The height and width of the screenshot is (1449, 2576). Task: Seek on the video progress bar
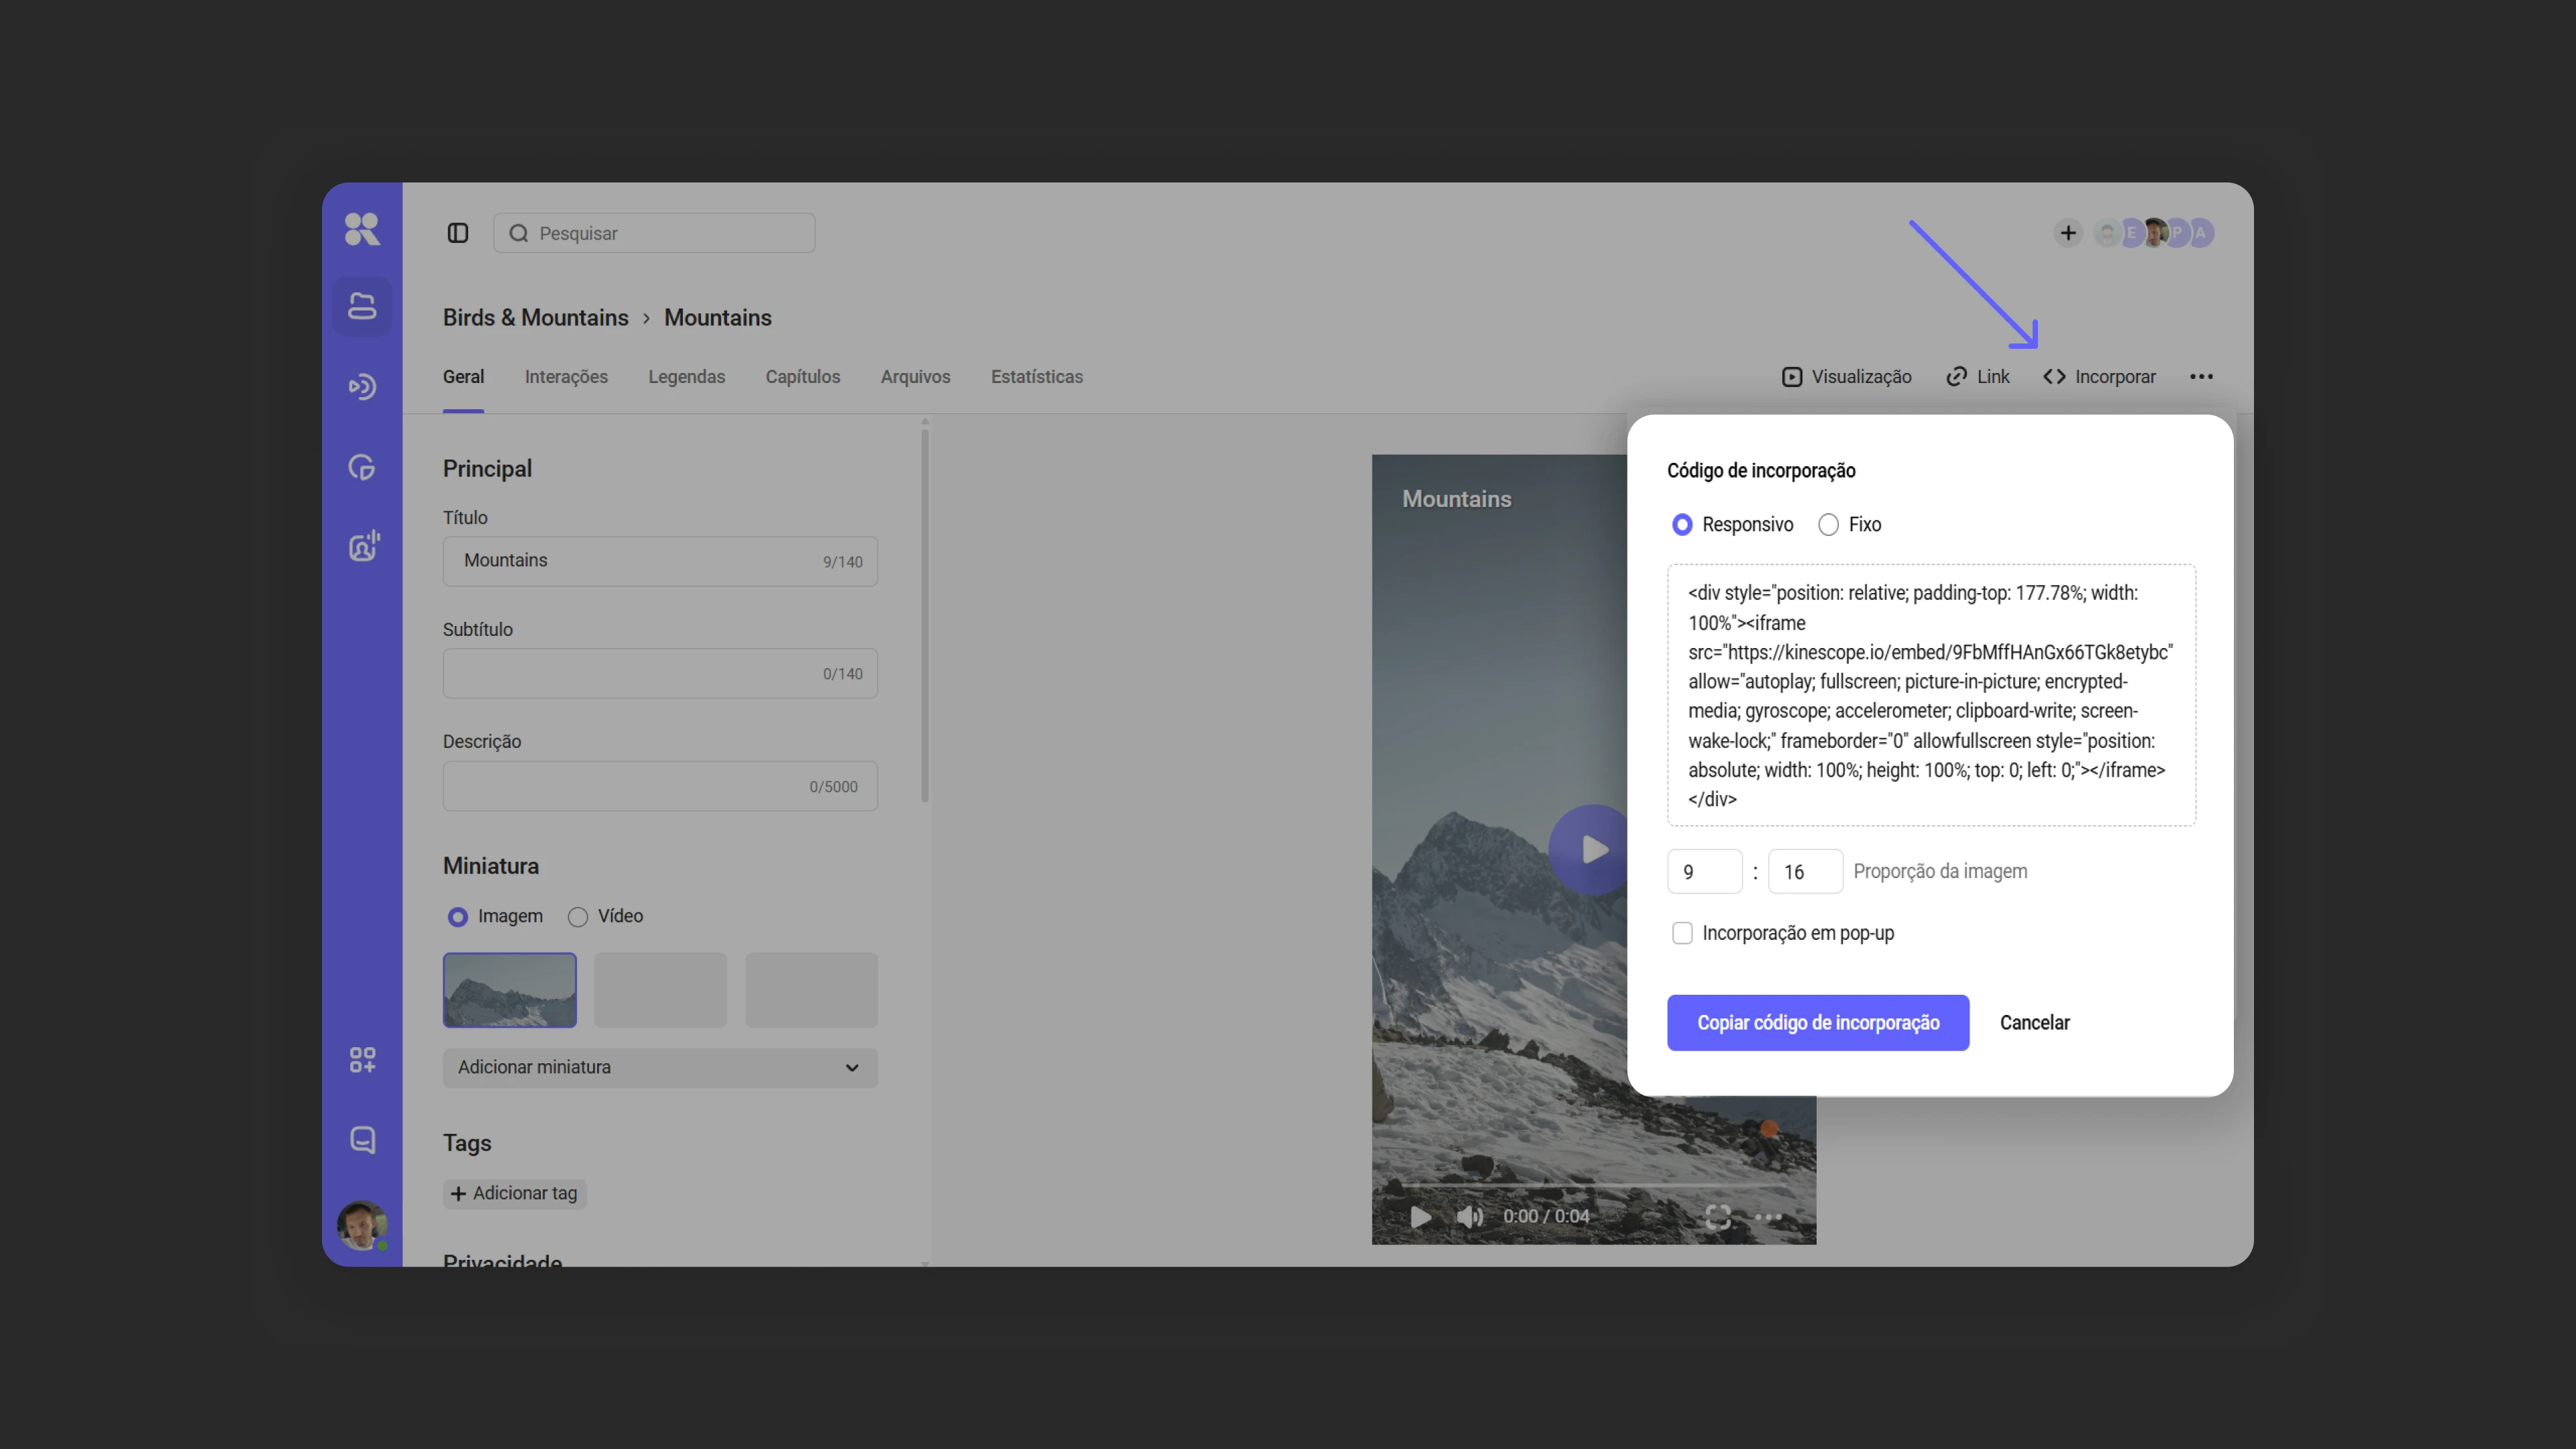(x=1594, y=1186)
